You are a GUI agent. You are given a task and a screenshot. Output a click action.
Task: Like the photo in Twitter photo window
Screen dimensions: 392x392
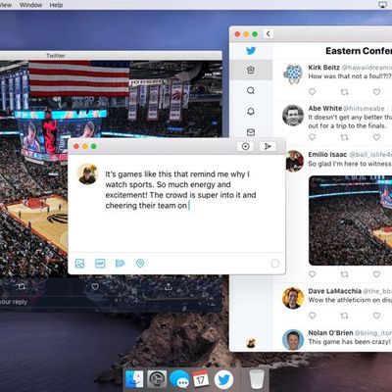coord(95,286)
